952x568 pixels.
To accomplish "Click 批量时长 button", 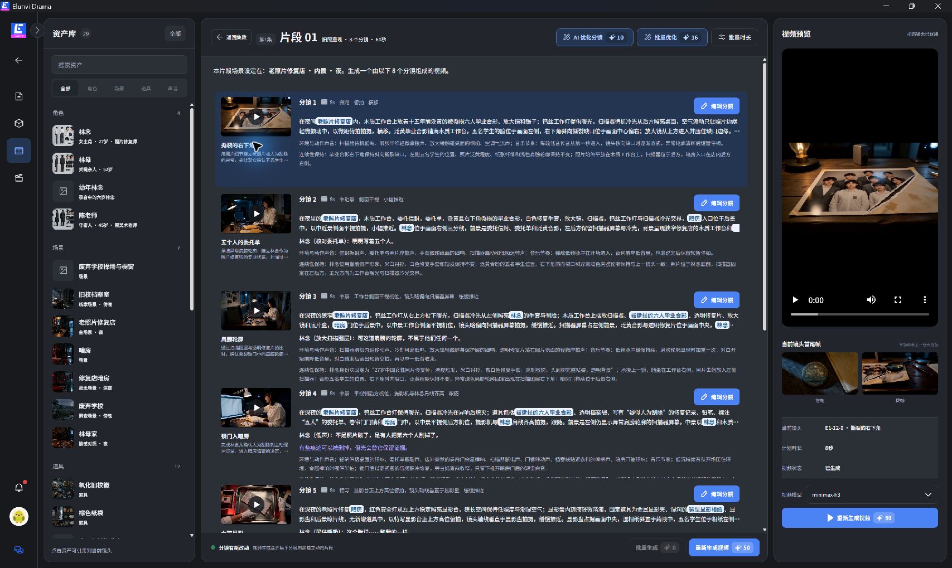I will tap(734, 37).
